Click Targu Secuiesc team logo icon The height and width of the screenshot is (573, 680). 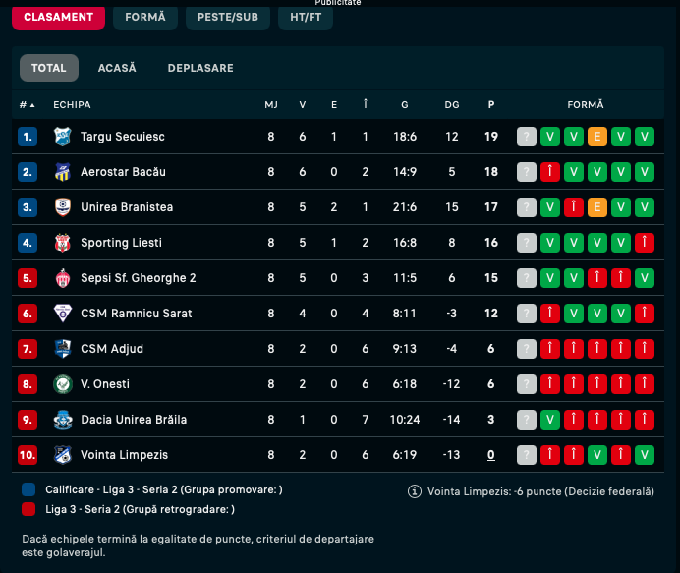click(63, 137)
